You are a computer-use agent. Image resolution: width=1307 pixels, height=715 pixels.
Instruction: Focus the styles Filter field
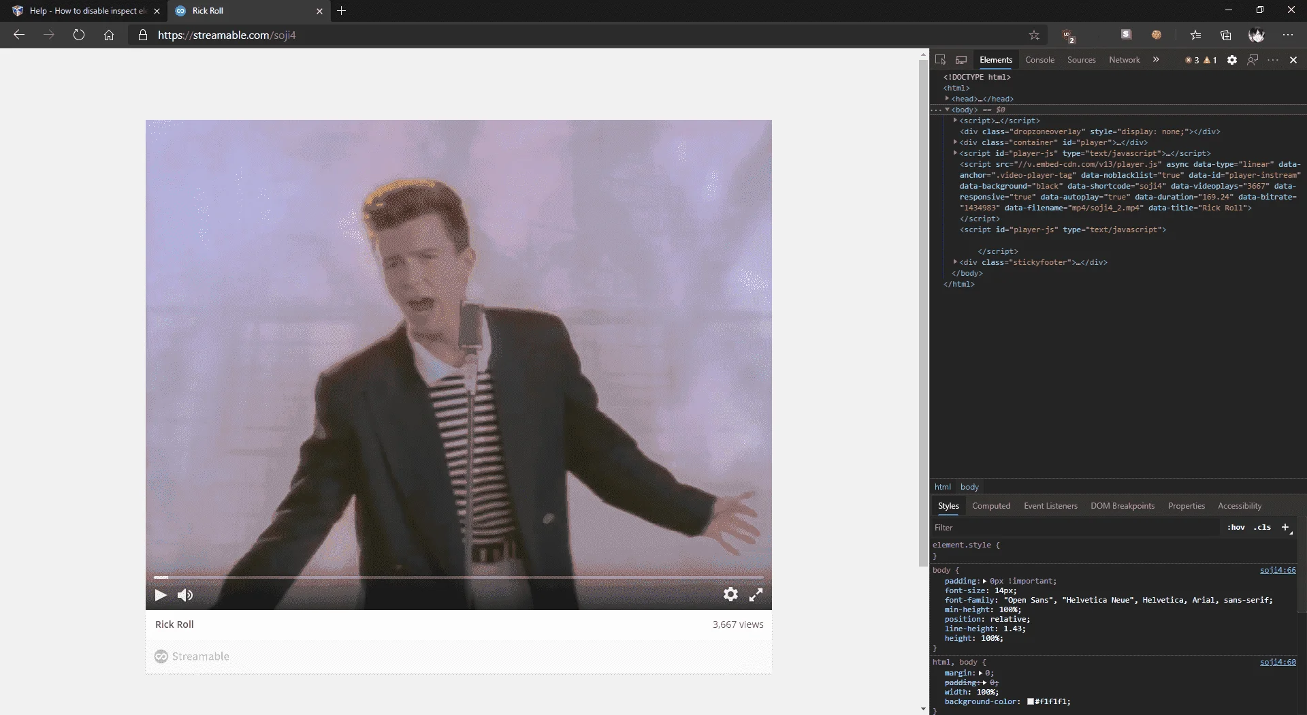(1076, 528)
